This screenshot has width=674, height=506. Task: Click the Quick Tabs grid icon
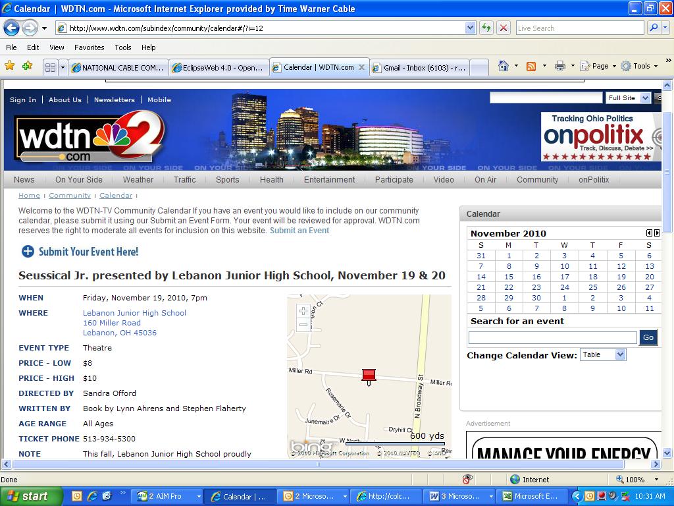tap(50, 67)
